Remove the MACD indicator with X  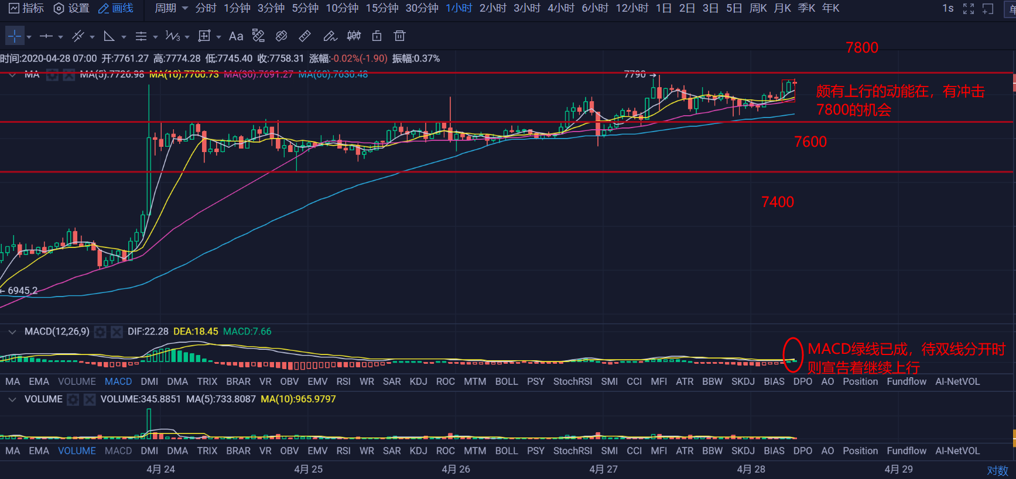(117, 332)
